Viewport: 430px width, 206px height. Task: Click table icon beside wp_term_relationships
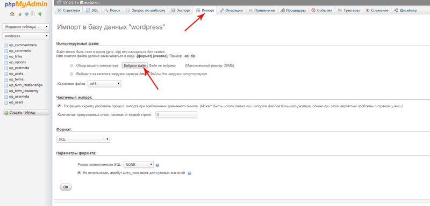6,85
